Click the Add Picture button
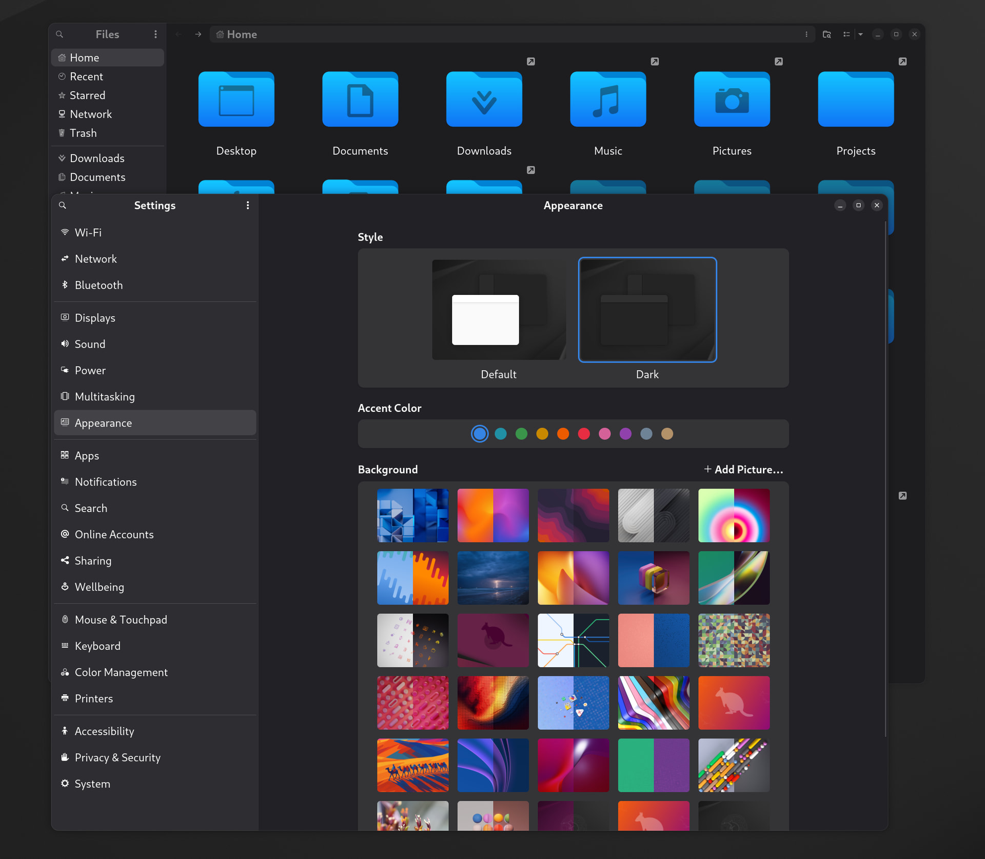 pos(743,469)
